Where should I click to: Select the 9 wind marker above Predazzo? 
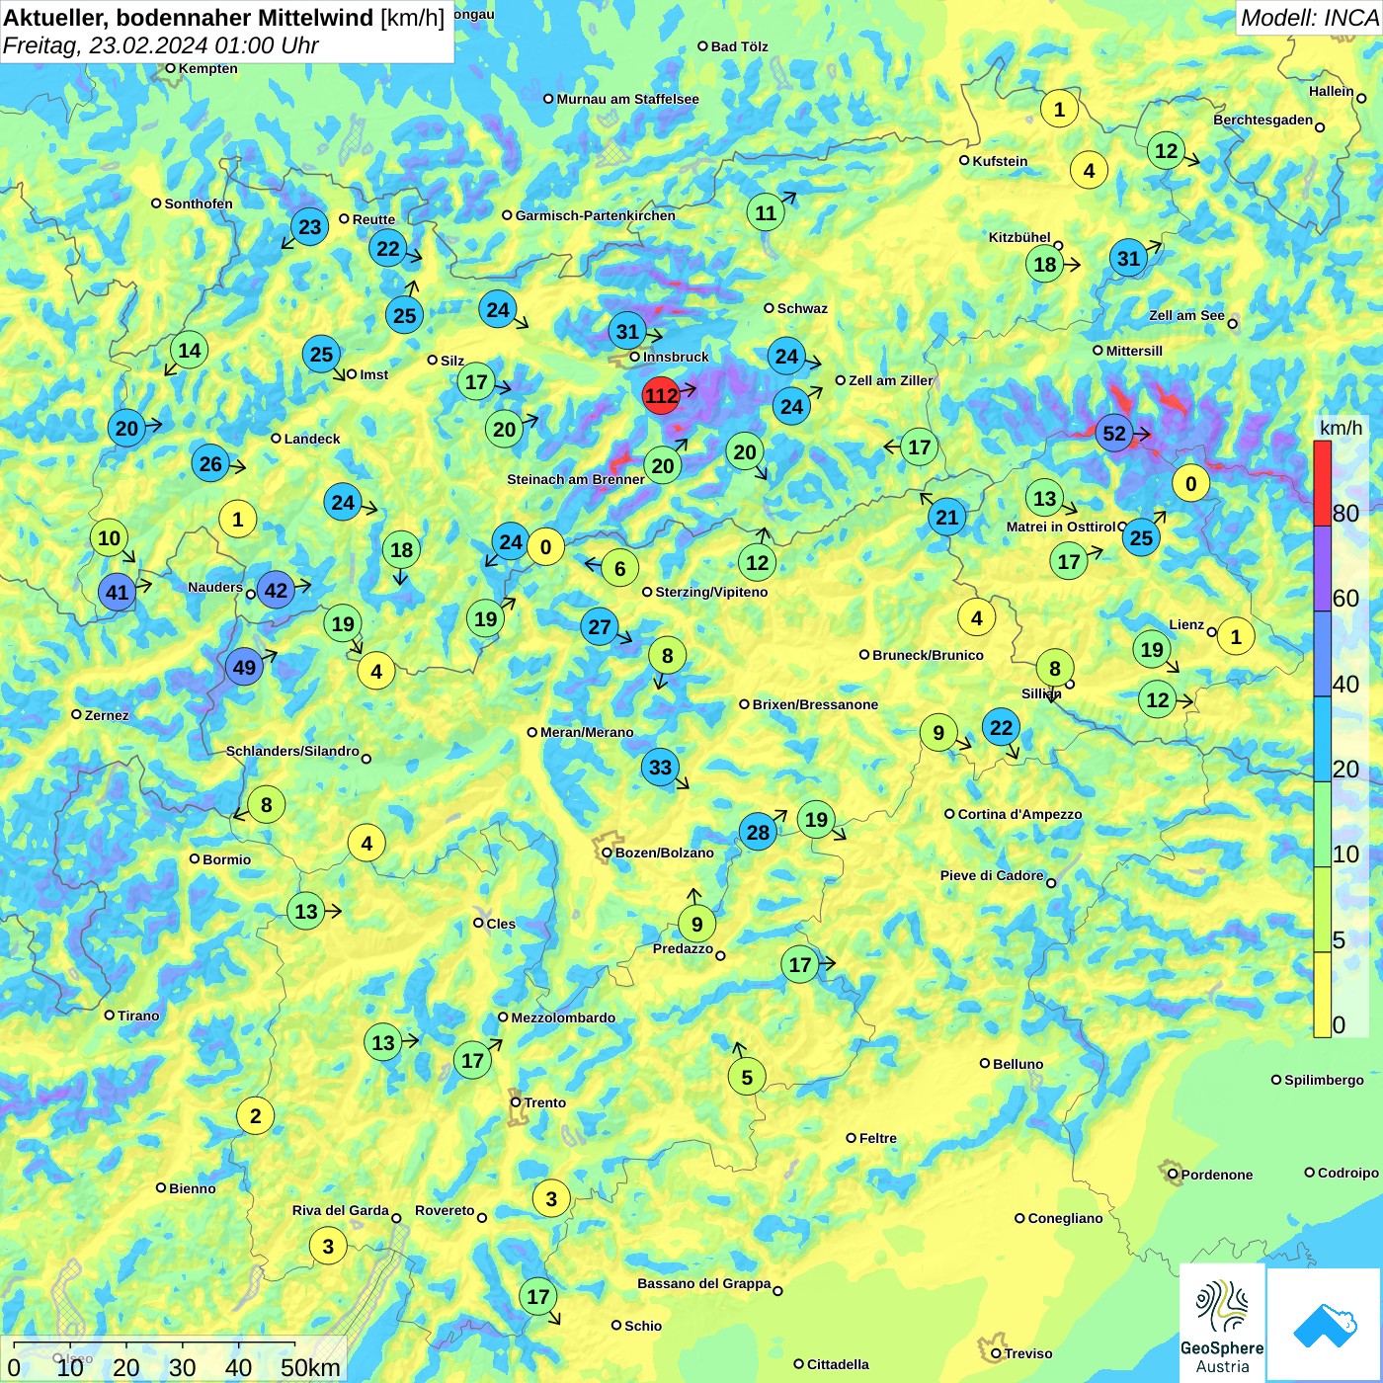[696, 924]
